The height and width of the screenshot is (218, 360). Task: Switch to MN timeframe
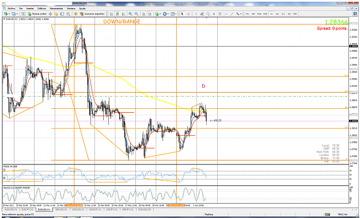[295, 14]
